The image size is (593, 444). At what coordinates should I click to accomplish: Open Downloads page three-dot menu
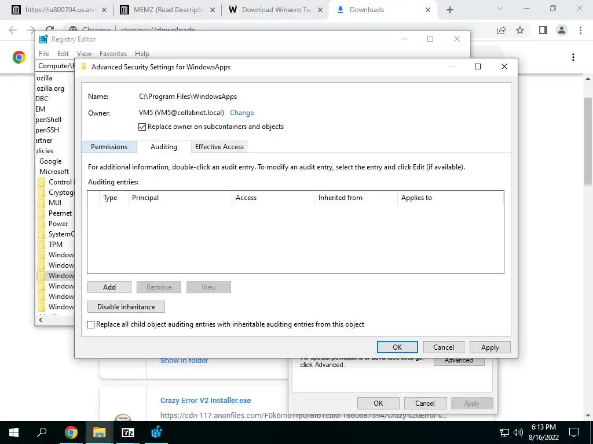(573, 57)
